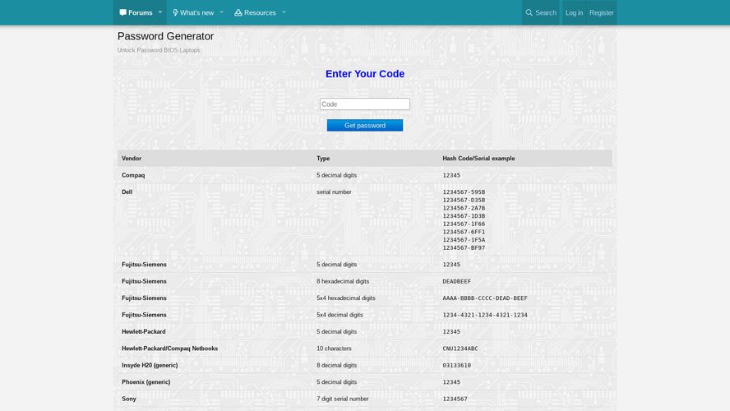This screenshot has height=411, width=730.
Task: Click the Enter Your Code heading
Action: pyautogui.click(x=365, y=73)
